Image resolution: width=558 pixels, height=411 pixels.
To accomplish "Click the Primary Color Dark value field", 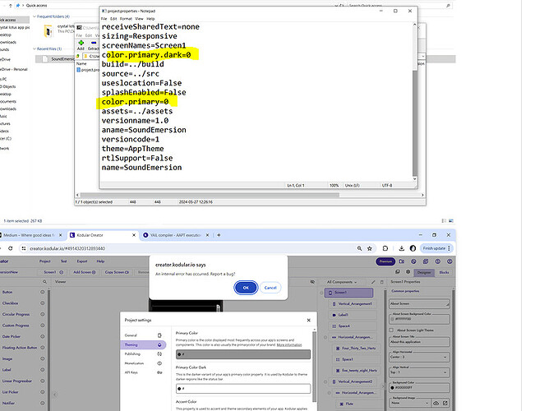I will coord(243,389).
